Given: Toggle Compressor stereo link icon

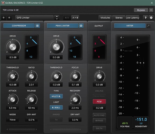Looking at the screenshot, I should click(37, 26).
